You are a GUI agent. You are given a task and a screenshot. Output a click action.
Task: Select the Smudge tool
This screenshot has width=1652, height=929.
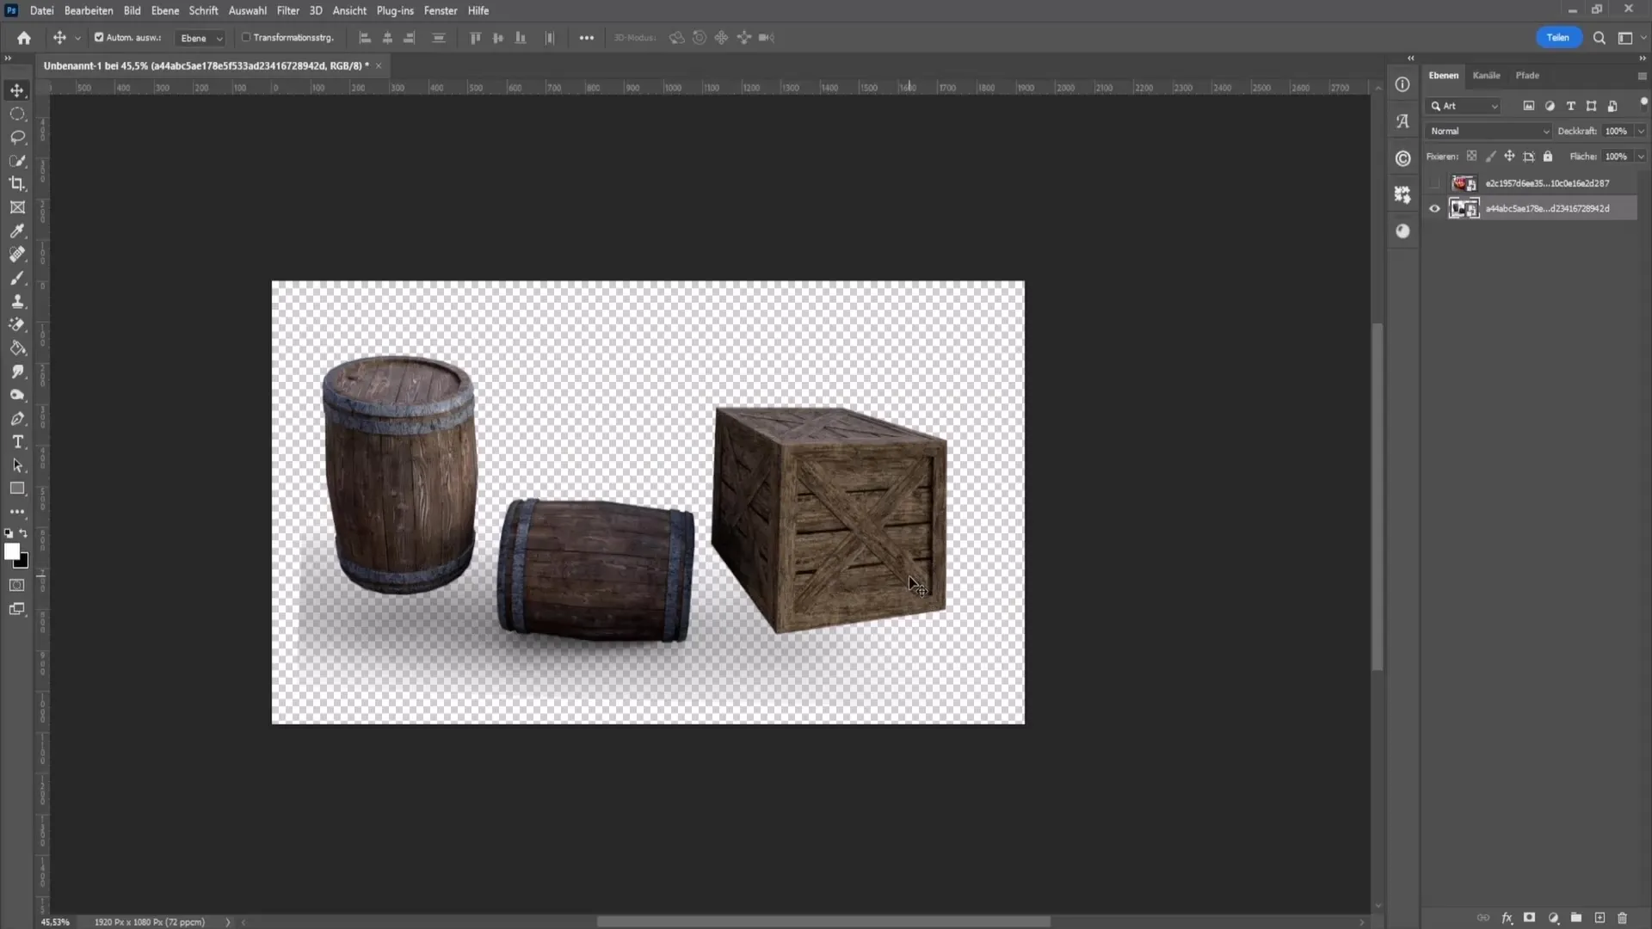(17, 372)
